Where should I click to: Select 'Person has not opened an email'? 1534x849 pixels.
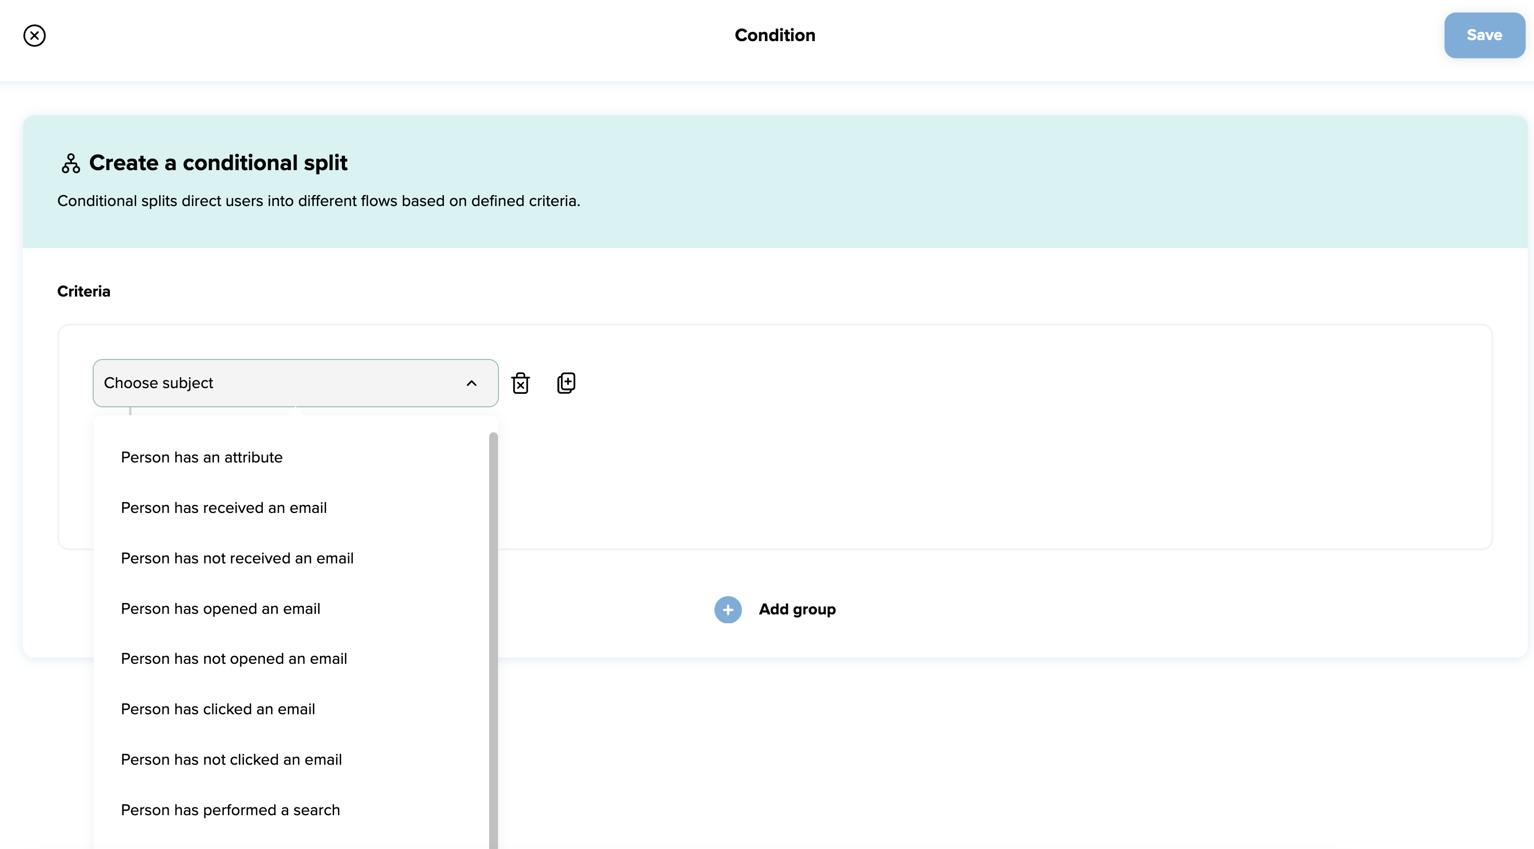[x=234, y=659]
